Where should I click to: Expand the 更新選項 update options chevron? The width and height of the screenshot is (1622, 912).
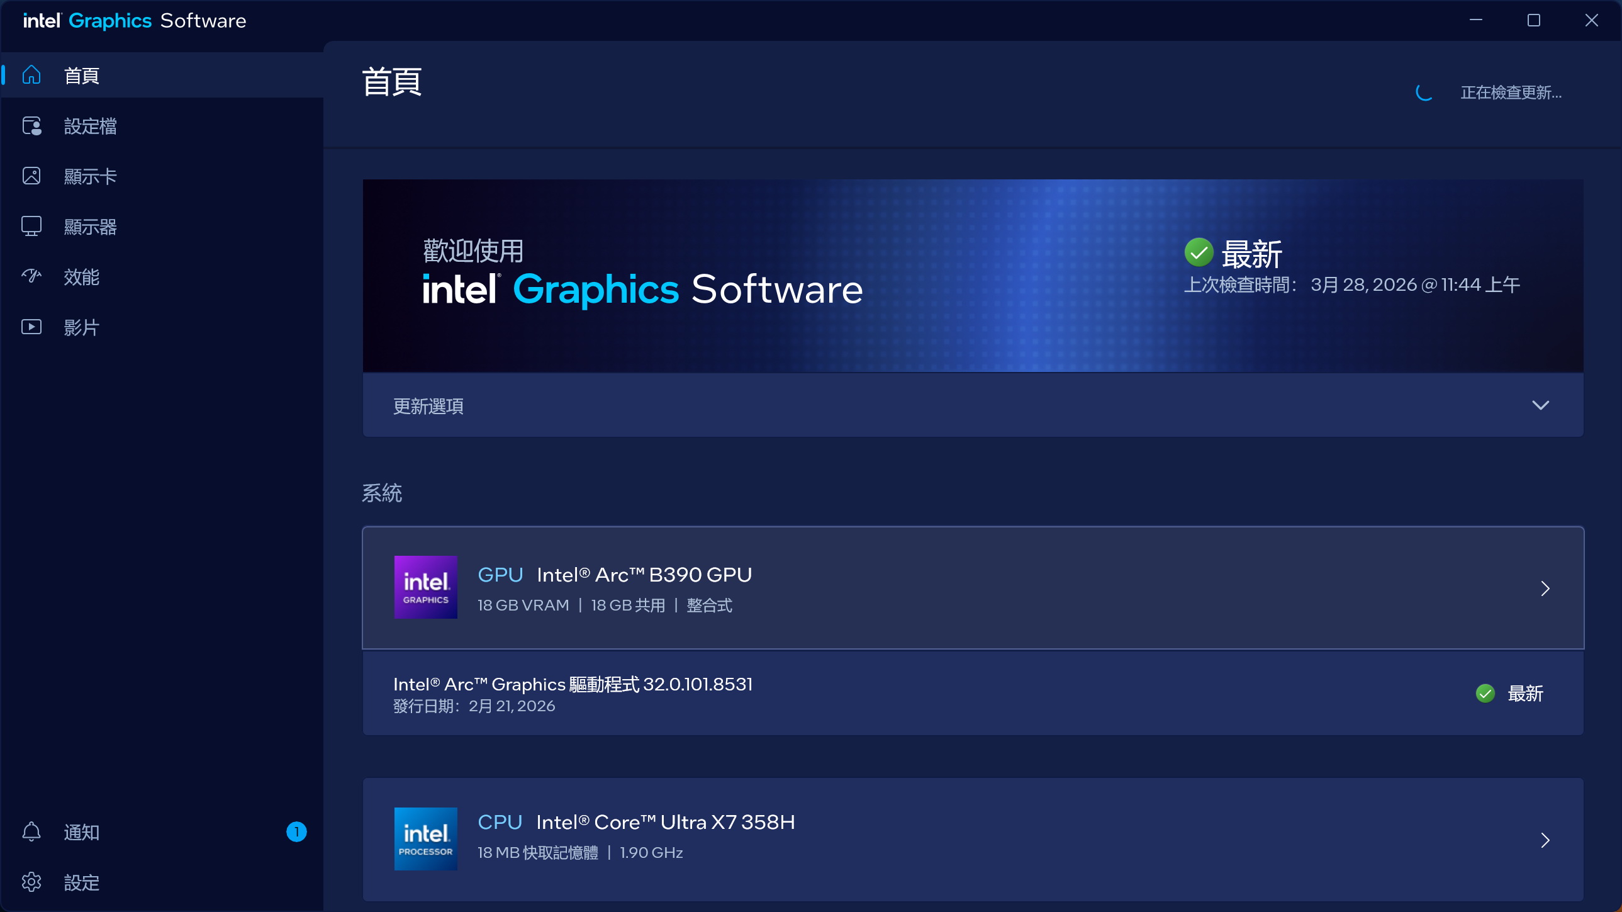[x=1540, y=405]
